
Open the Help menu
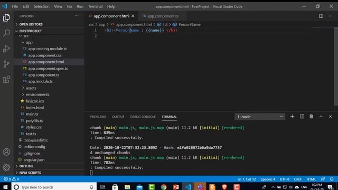pos(111,6)
